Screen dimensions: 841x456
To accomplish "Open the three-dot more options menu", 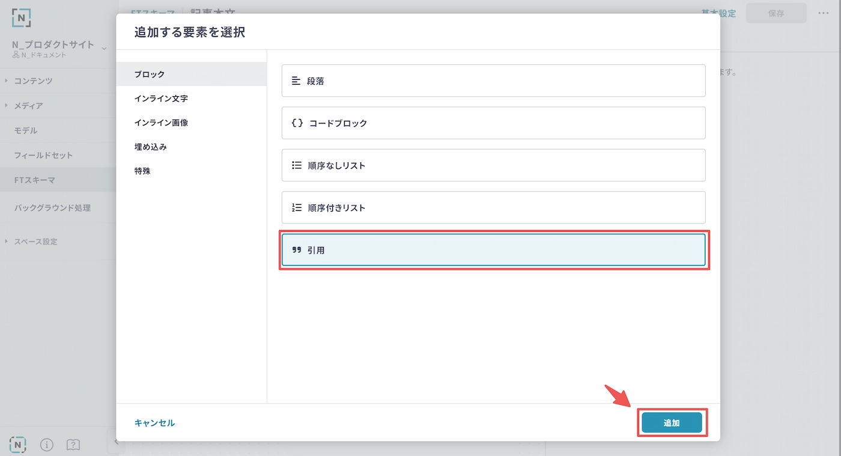I will pos(823,13).
